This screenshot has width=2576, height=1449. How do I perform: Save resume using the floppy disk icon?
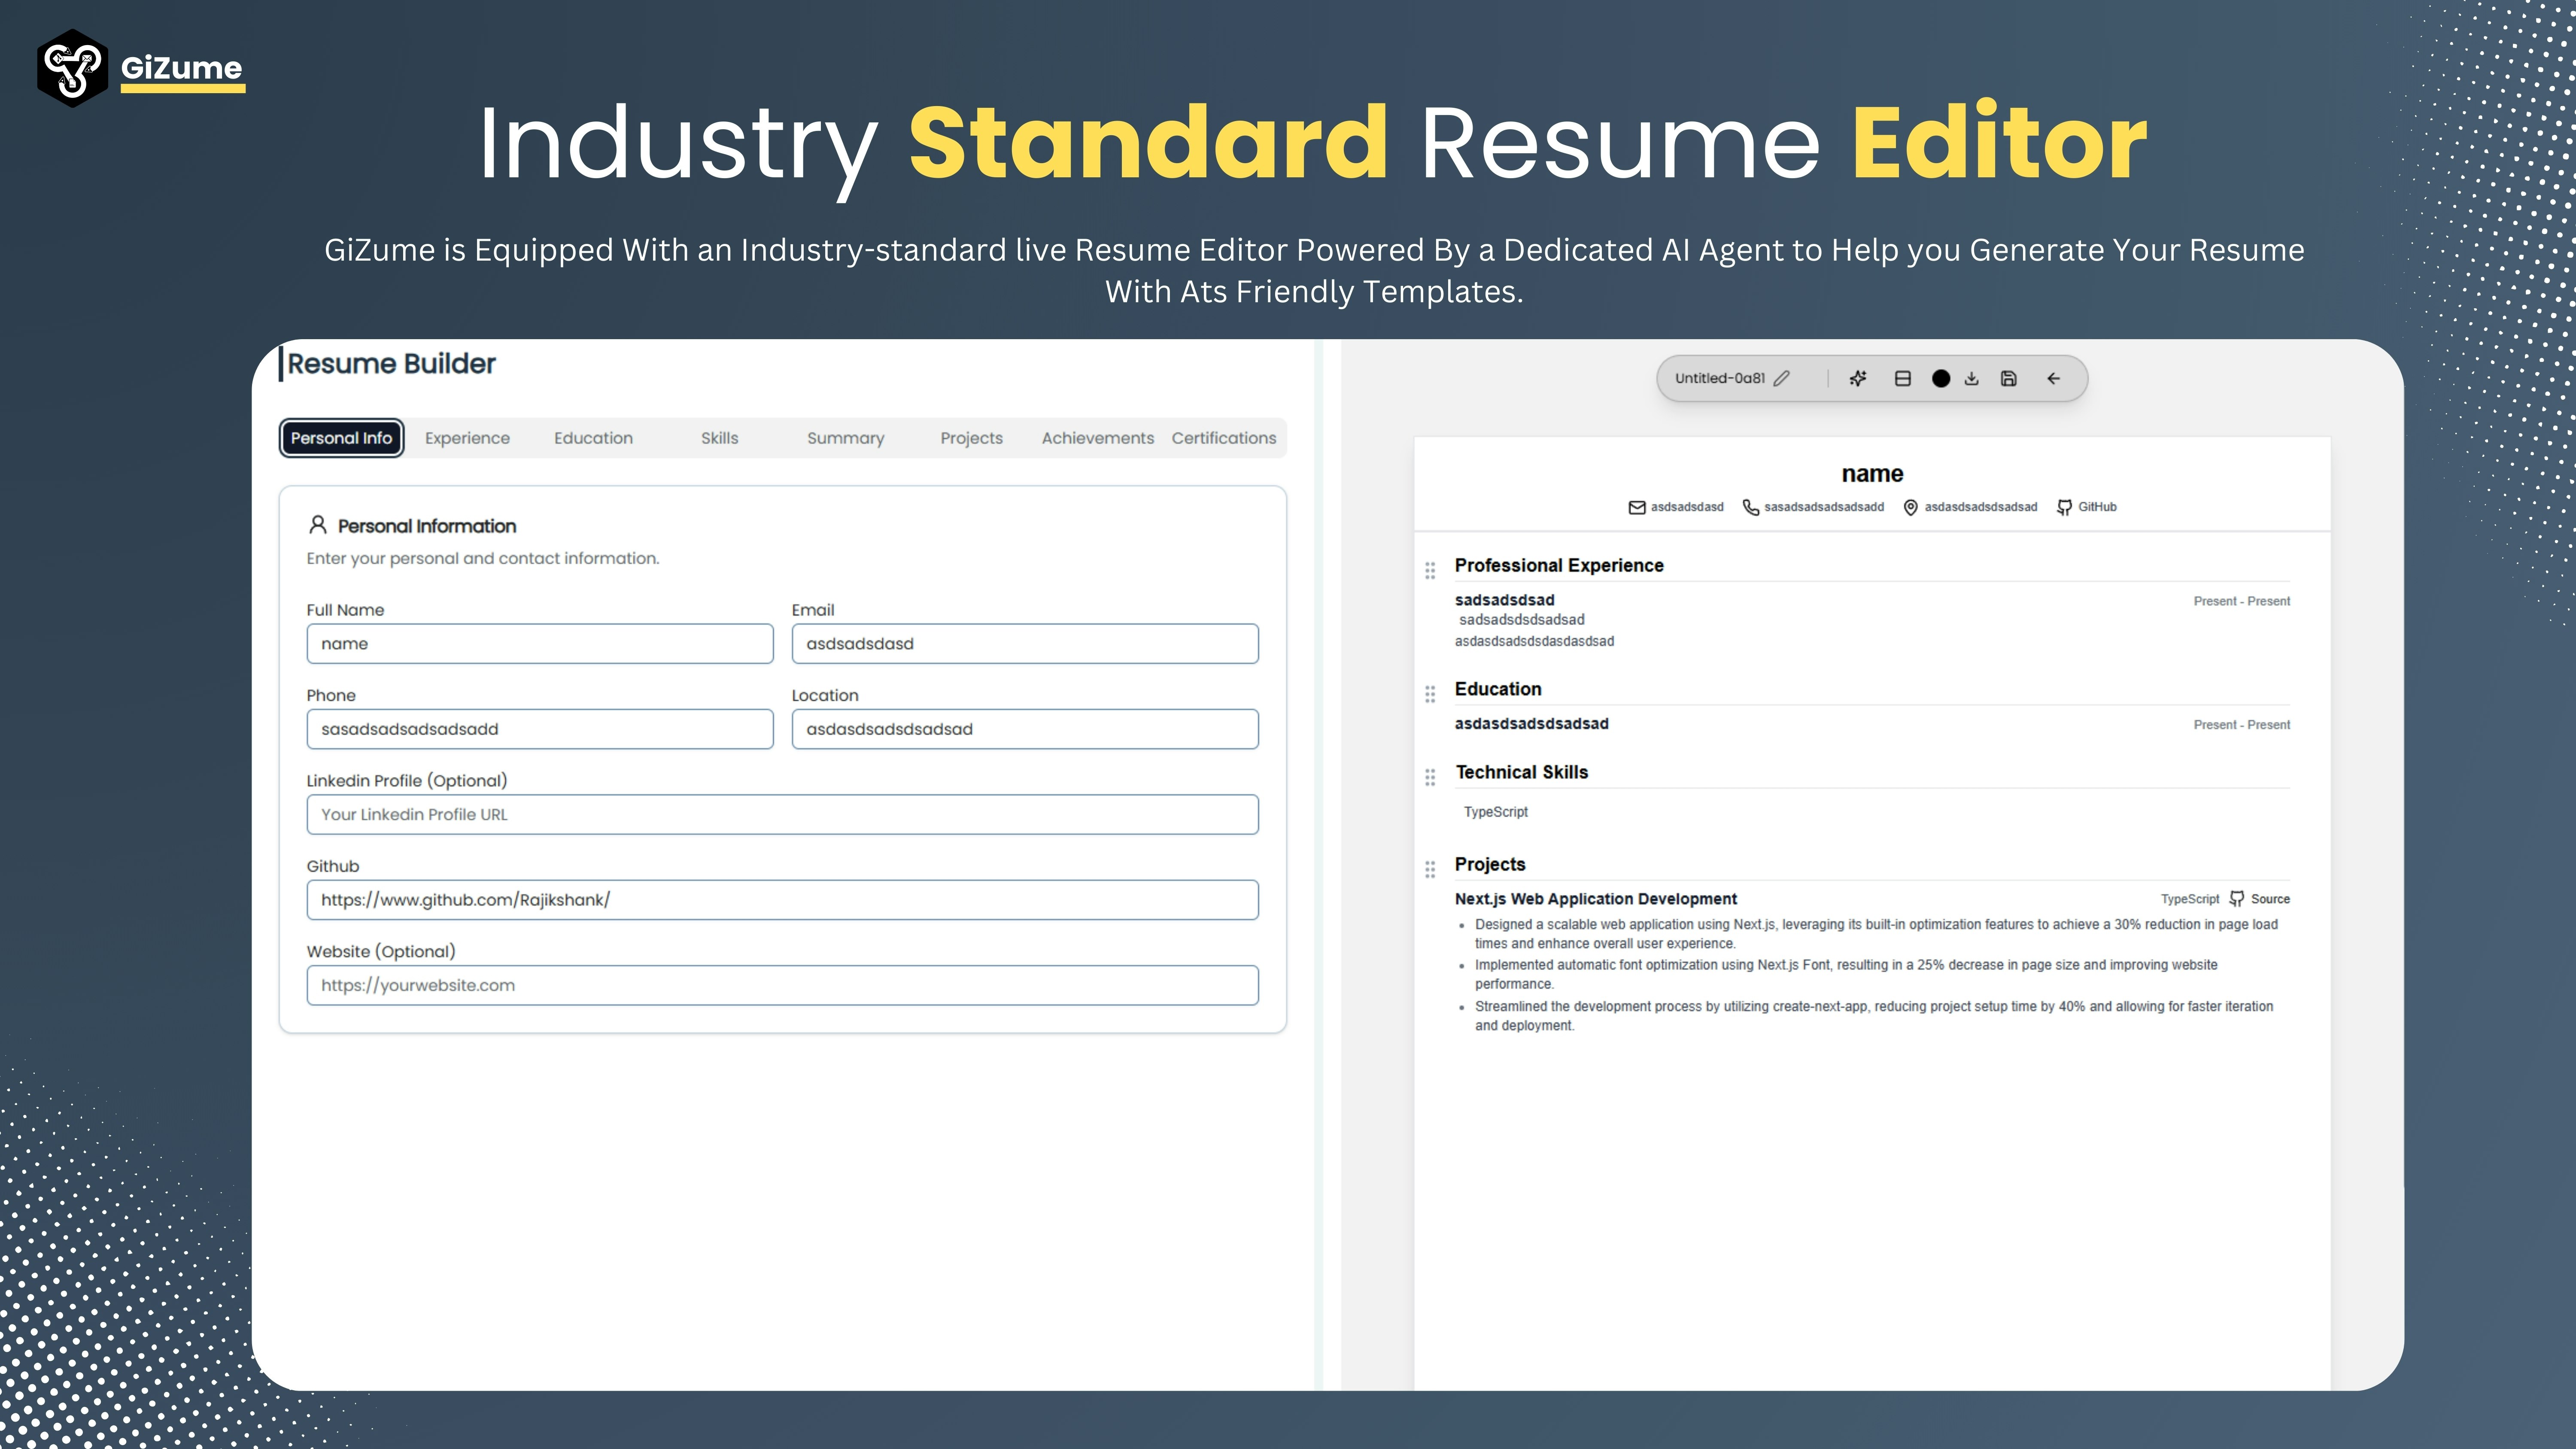click(x=2009, y=378)
